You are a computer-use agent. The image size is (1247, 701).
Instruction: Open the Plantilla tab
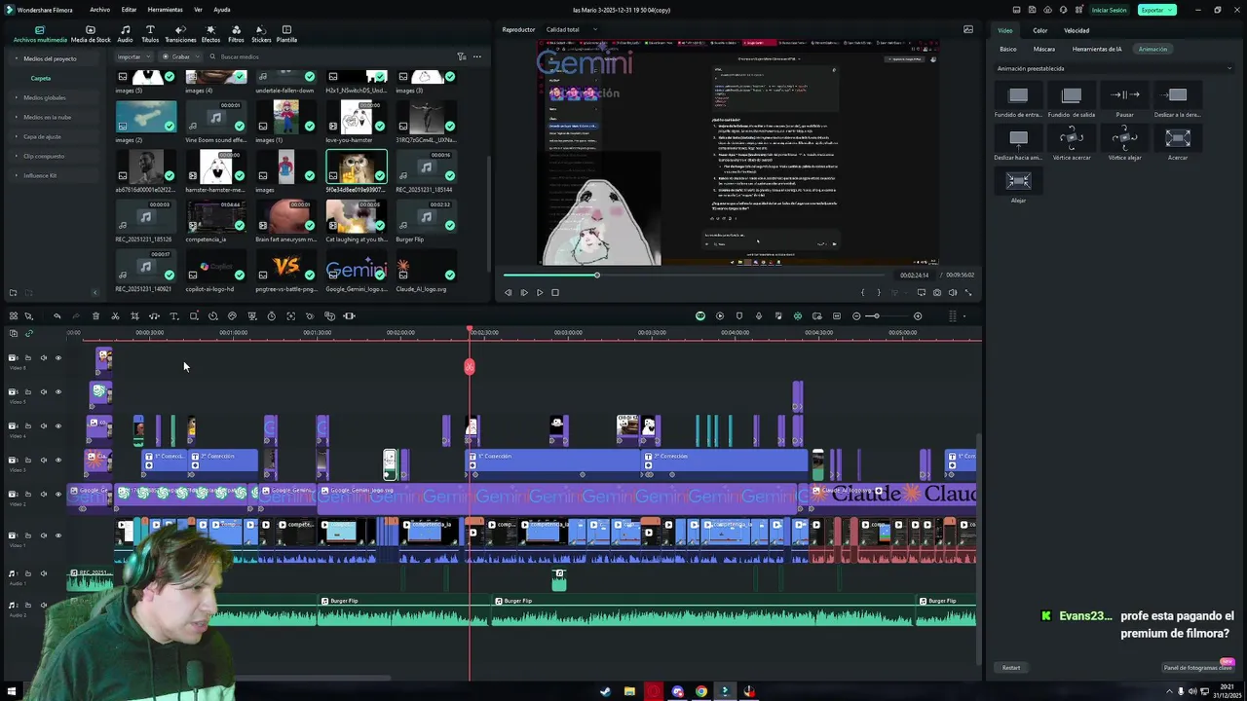286,34
